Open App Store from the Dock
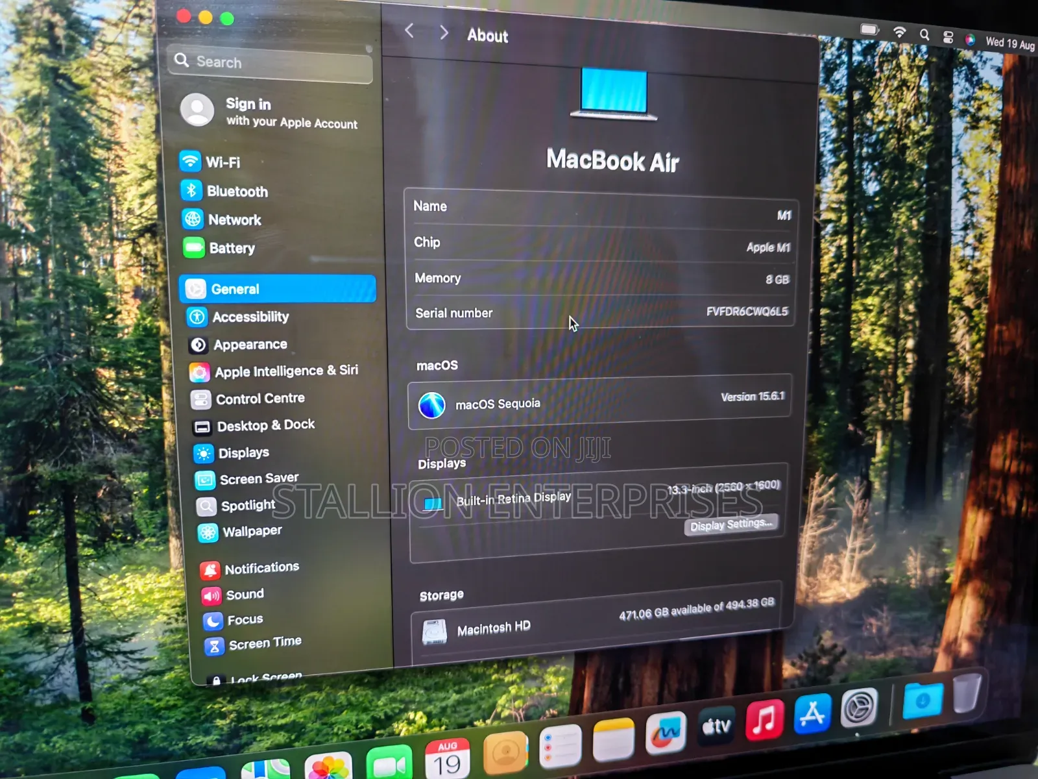 (812, 713)
